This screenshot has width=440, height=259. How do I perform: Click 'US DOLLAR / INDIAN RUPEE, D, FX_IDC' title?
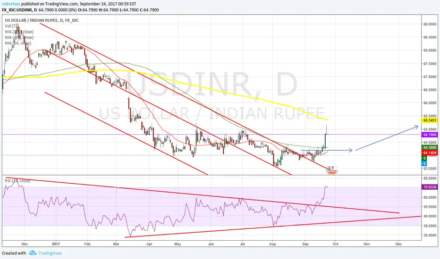pyautogui.click(x=42, y=20)
